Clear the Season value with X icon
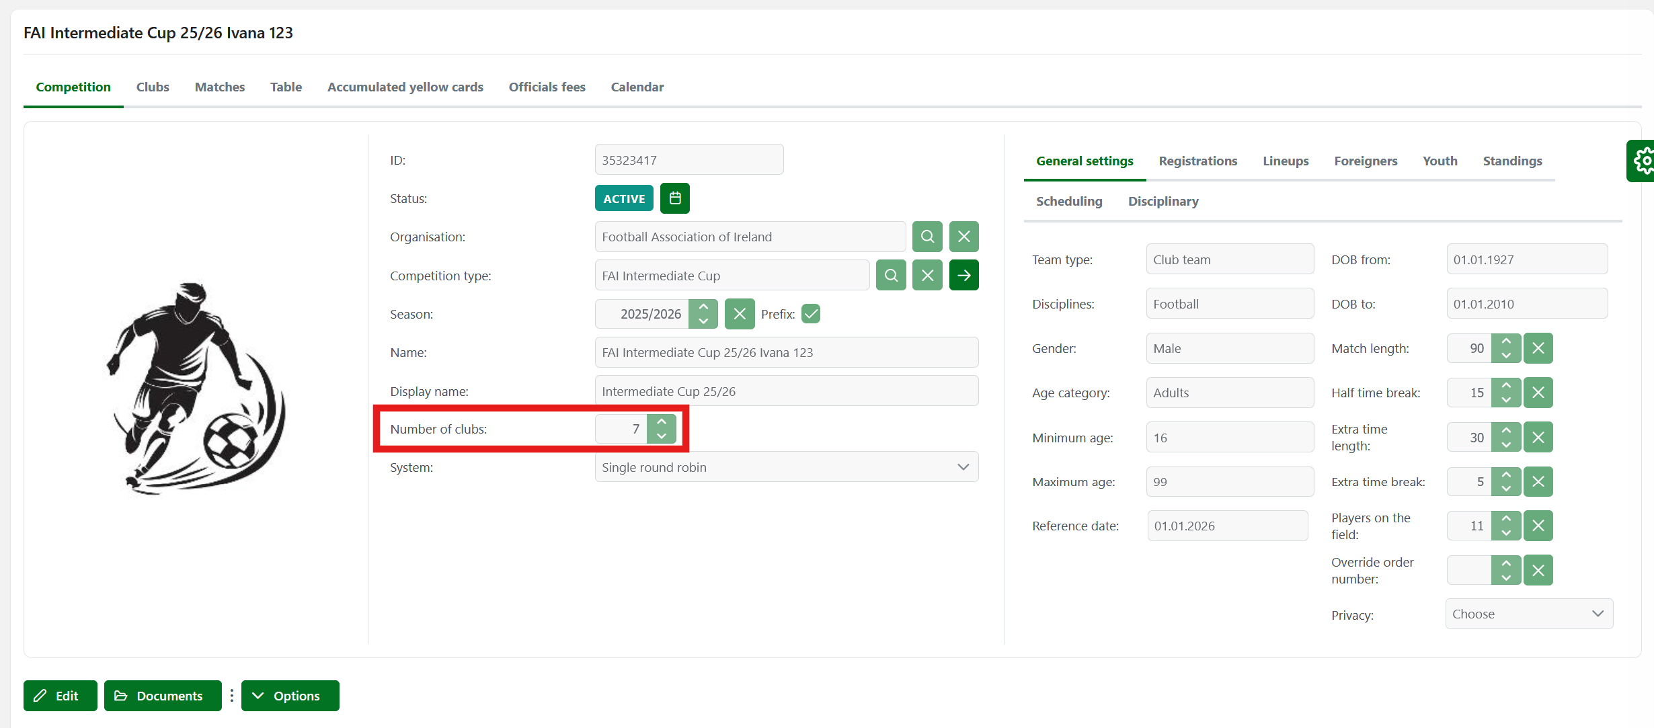Image resolution: width=1654 pixels, height=728 pixels. 740,314
